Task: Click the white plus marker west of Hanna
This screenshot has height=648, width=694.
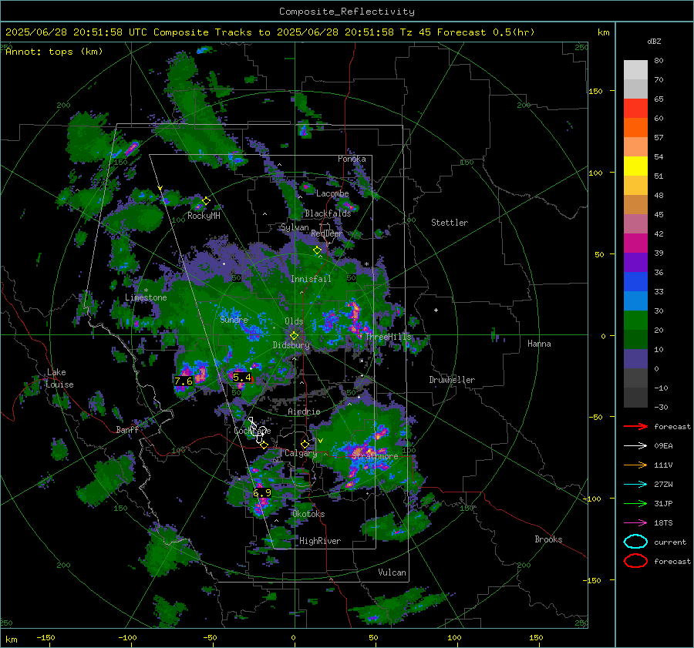Action: click(436, 310)
